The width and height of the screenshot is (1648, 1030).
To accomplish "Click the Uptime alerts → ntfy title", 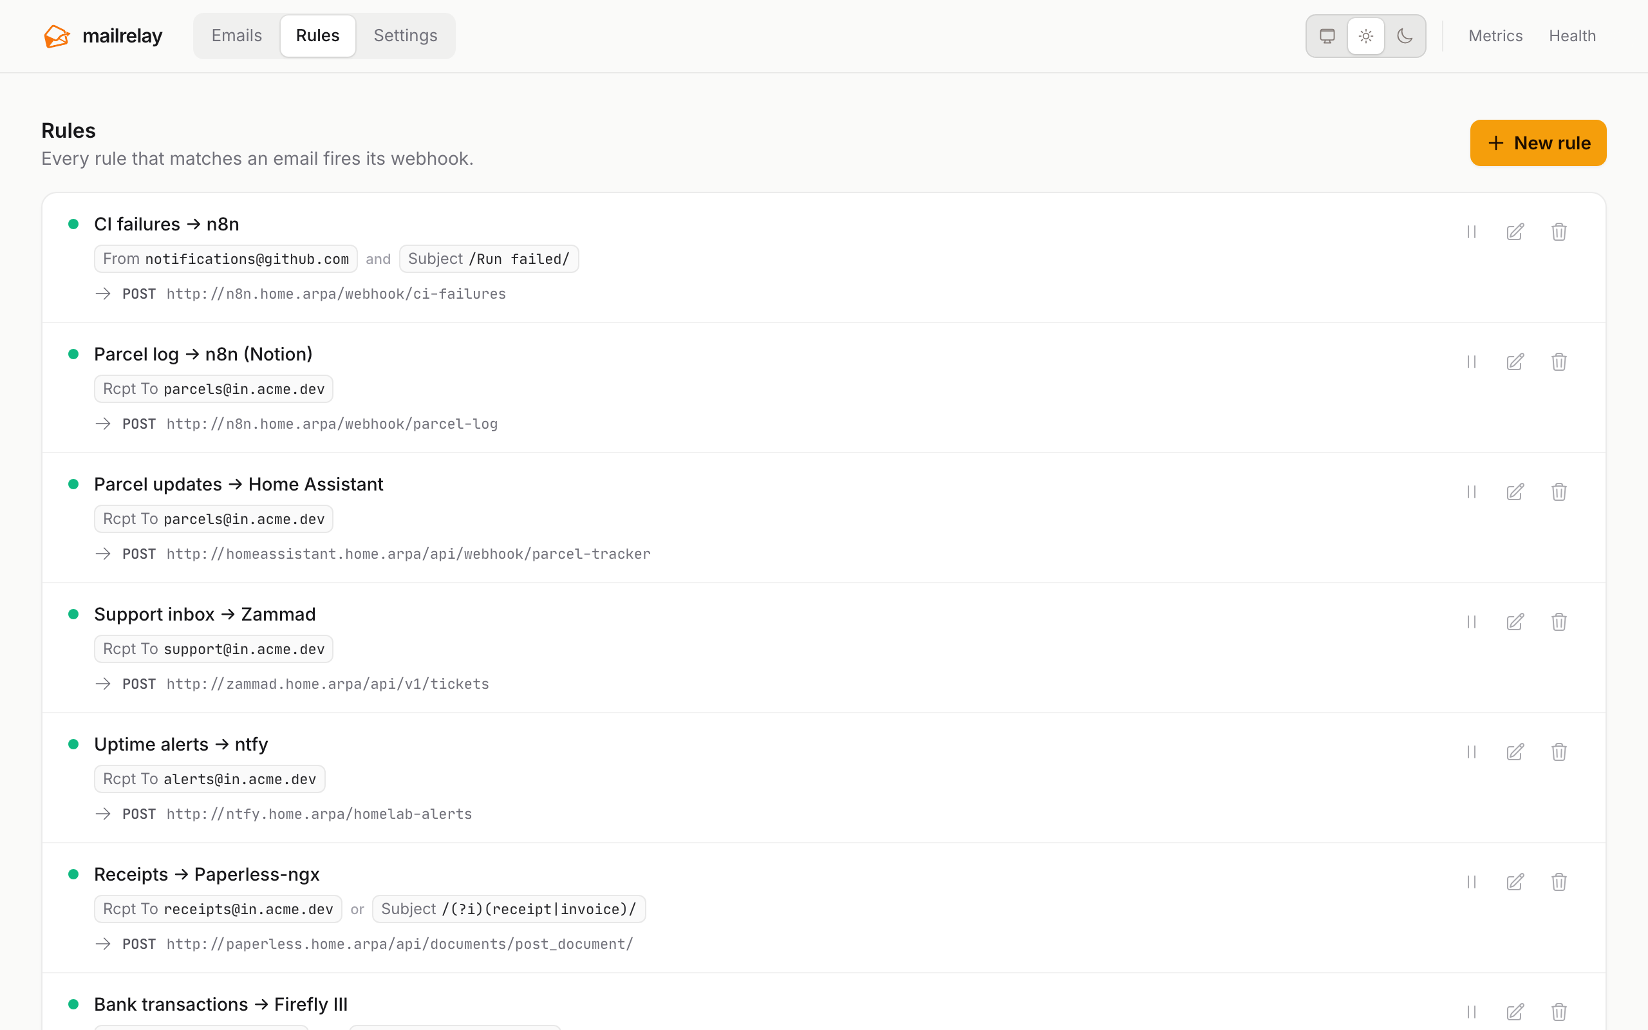I will pos(181,745).
